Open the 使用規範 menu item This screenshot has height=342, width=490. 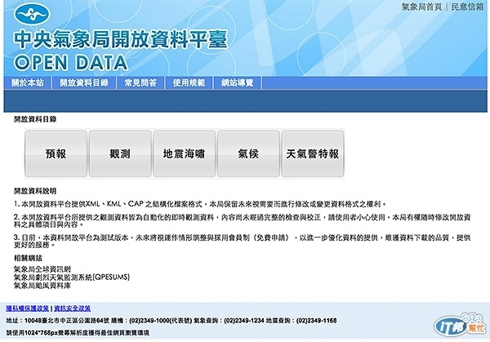pos(189,82)
